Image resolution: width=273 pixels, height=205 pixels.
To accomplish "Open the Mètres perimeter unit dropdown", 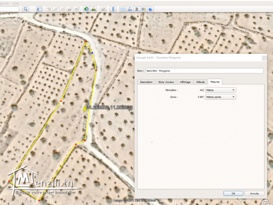I will (221, 90).
